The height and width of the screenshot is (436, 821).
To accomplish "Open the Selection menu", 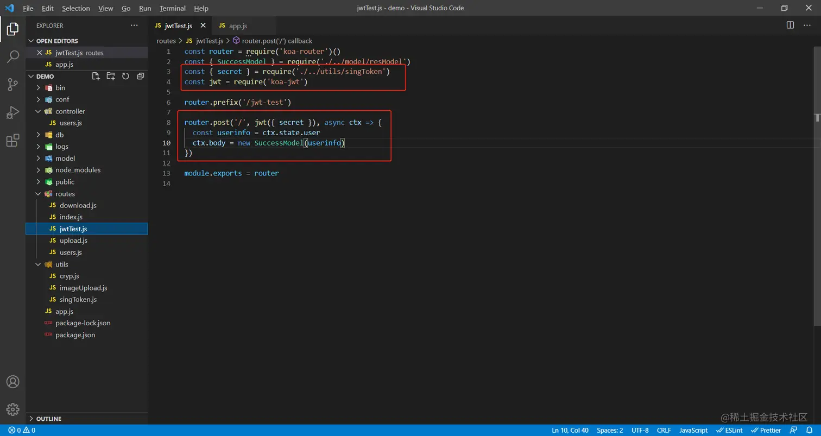I will (76, 8).
